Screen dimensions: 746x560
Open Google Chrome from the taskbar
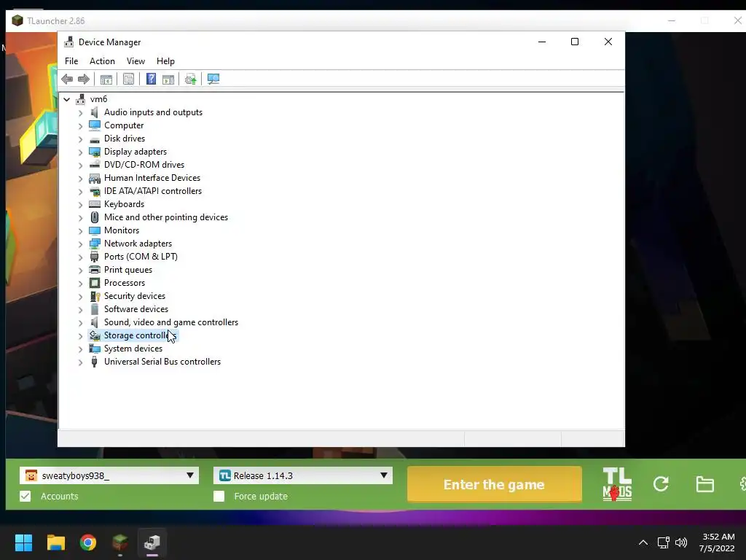point(88,542)
